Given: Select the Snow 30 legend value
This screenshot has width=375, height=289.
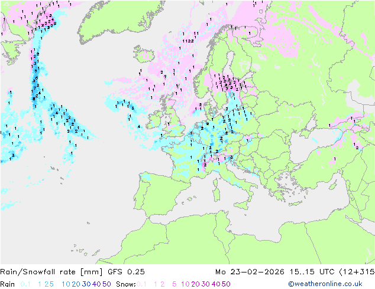Looking at the screenshot, I should (206, 284).
